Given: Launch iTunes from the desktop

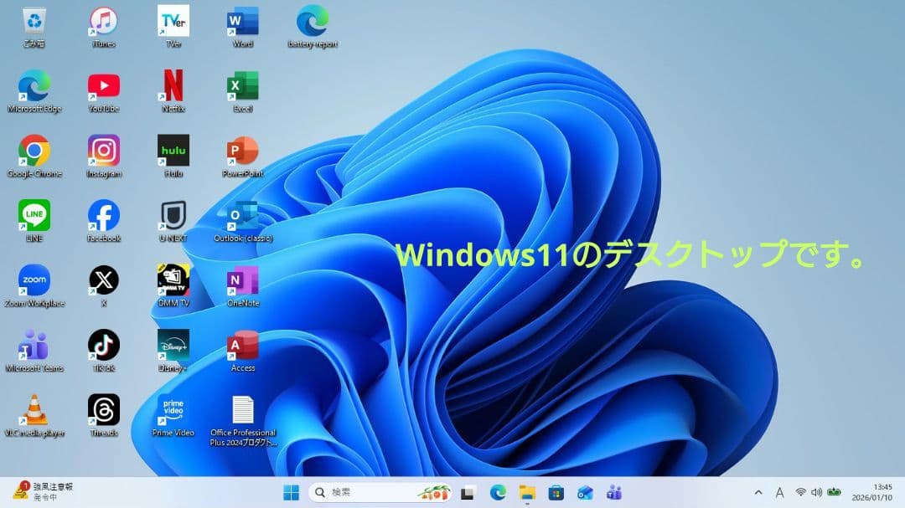Looking at the screenshot, I should point(103,21).
